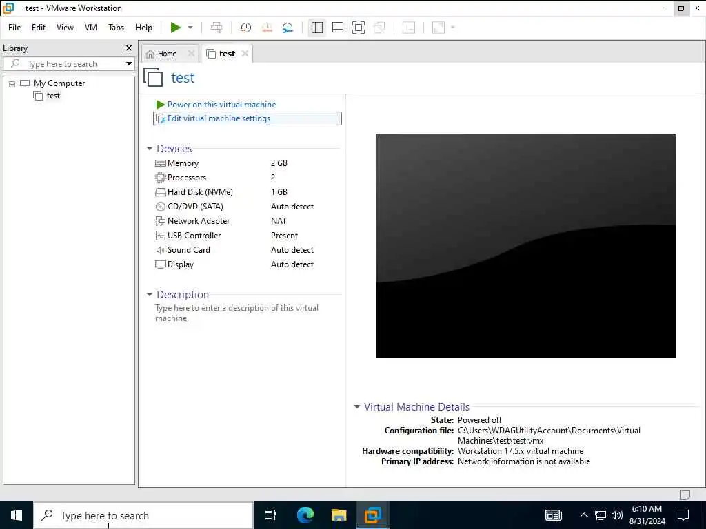706x529 pixels.
Task: Open the Edit menu
Action: pyautogui.click(x=39, y=28)
